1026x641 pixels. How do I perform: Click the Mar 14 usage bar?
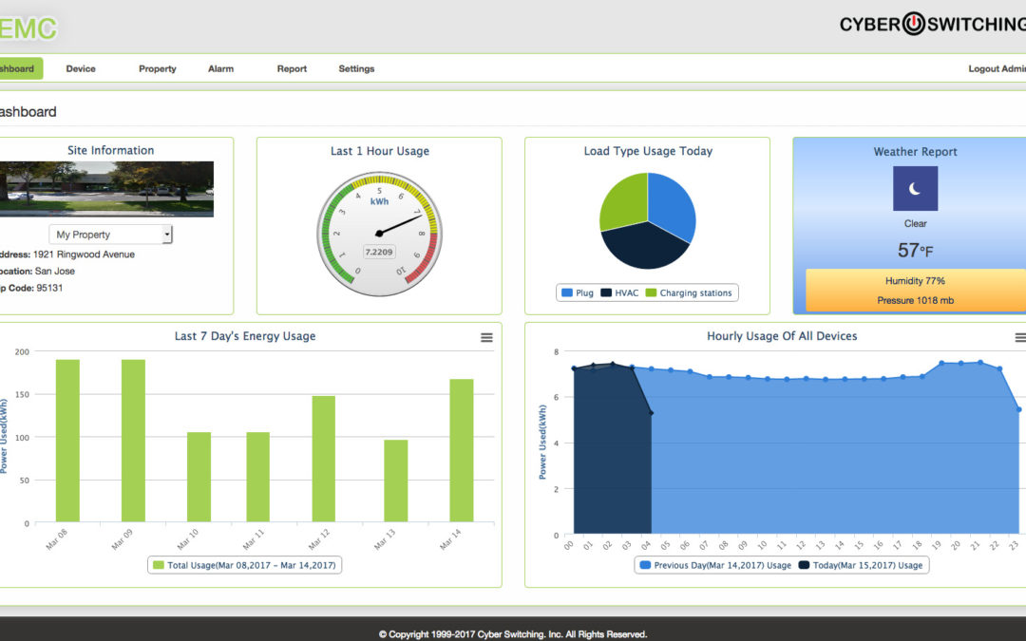pyautogui.click(x=462, y=450)
